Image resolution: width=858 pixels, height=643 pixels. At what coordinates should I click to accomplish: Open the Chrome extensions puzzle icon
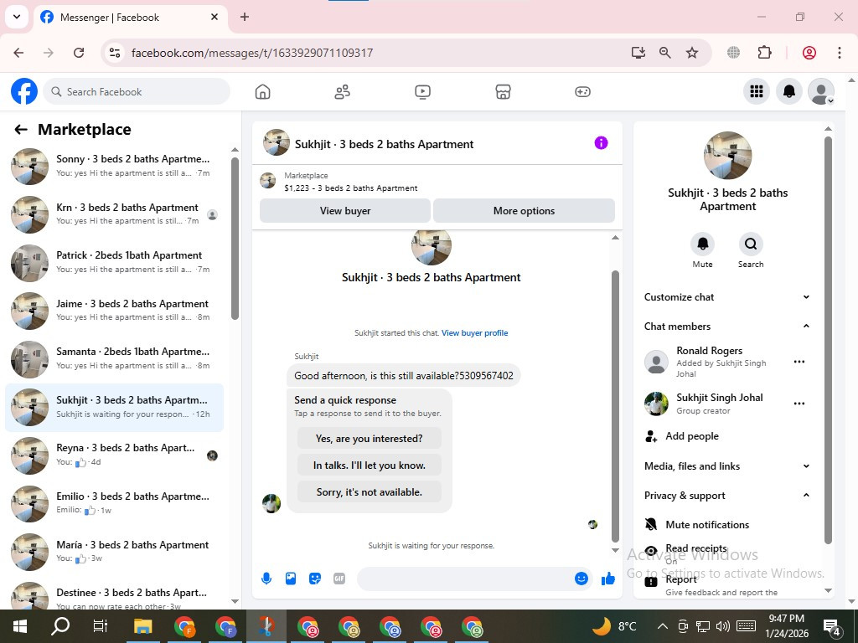[x=764, y=53]
